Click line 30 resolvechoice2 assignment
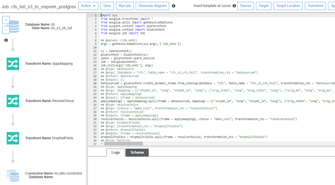335x185 pixels. point(199,119)
